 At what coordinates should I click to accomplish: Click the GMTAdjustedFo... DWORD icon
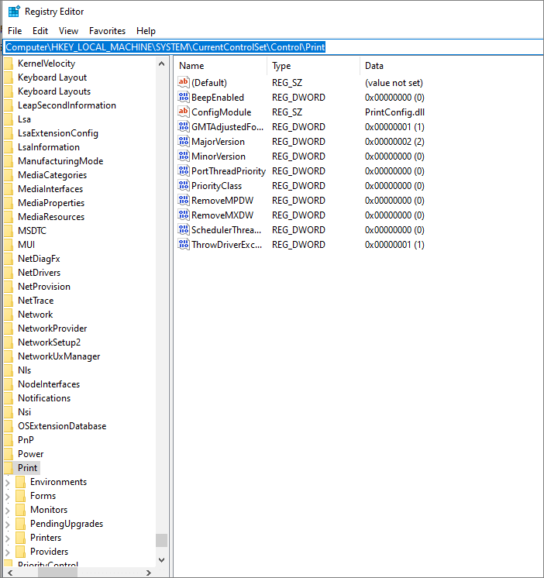click(183, 126)
